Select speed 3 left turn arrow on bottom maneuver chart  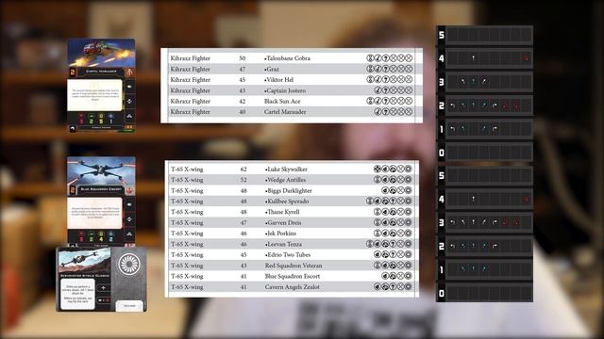(453, 222)
